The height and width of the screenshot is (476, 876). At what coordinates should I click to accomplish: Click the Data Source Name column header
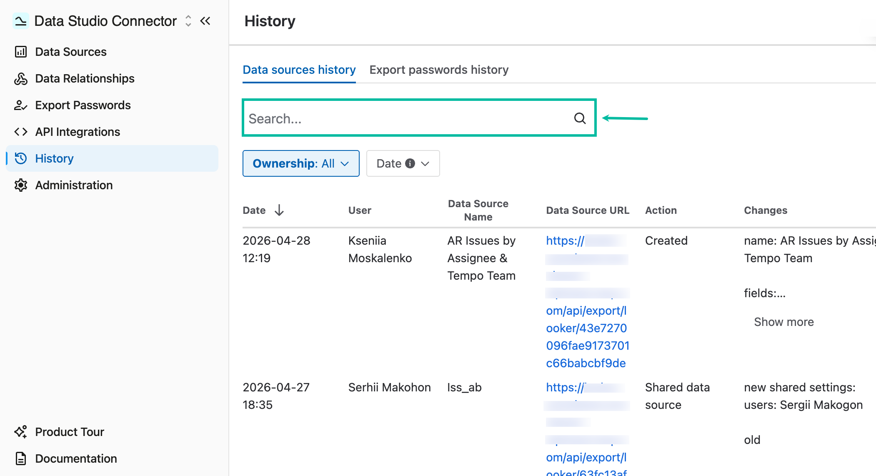(478, 210)
